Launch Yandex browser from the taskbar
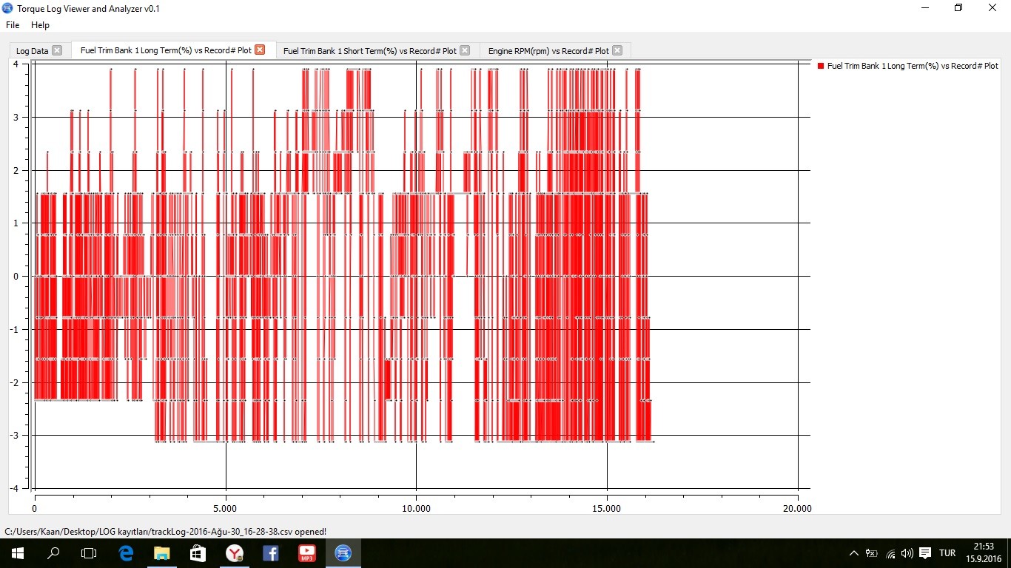 tap(235, 553)
